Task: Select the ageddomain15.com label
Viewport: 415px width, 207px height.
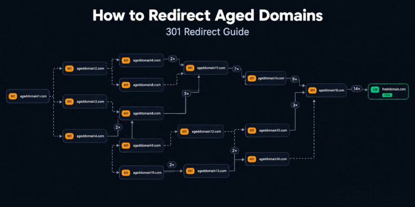Action: tap(273, 130)
